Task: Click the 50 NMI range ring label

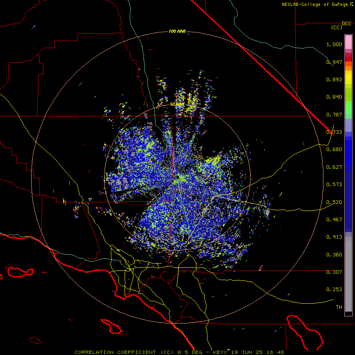Action: [177, 105]
